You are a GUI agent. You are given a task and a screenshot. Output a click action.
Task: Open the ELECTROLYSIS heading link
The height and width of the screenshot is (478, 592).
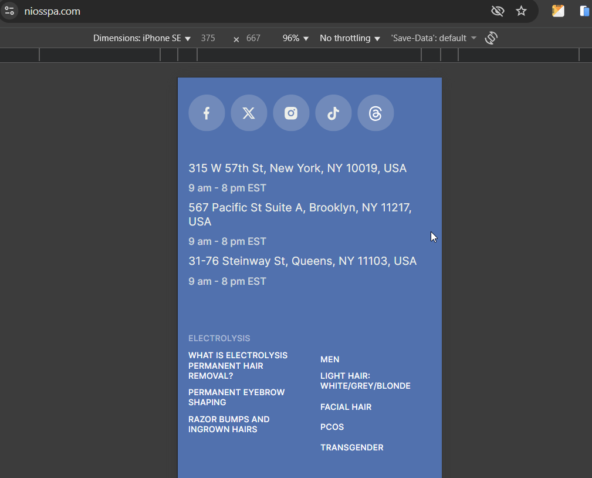(219, 338)
